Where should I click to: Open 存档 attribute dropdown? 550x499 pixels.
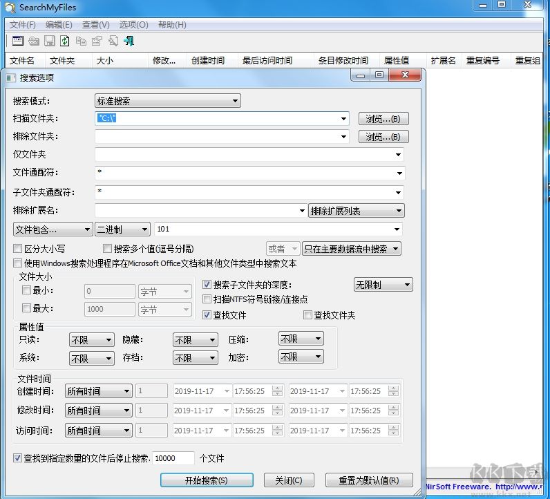pos(196,358)
